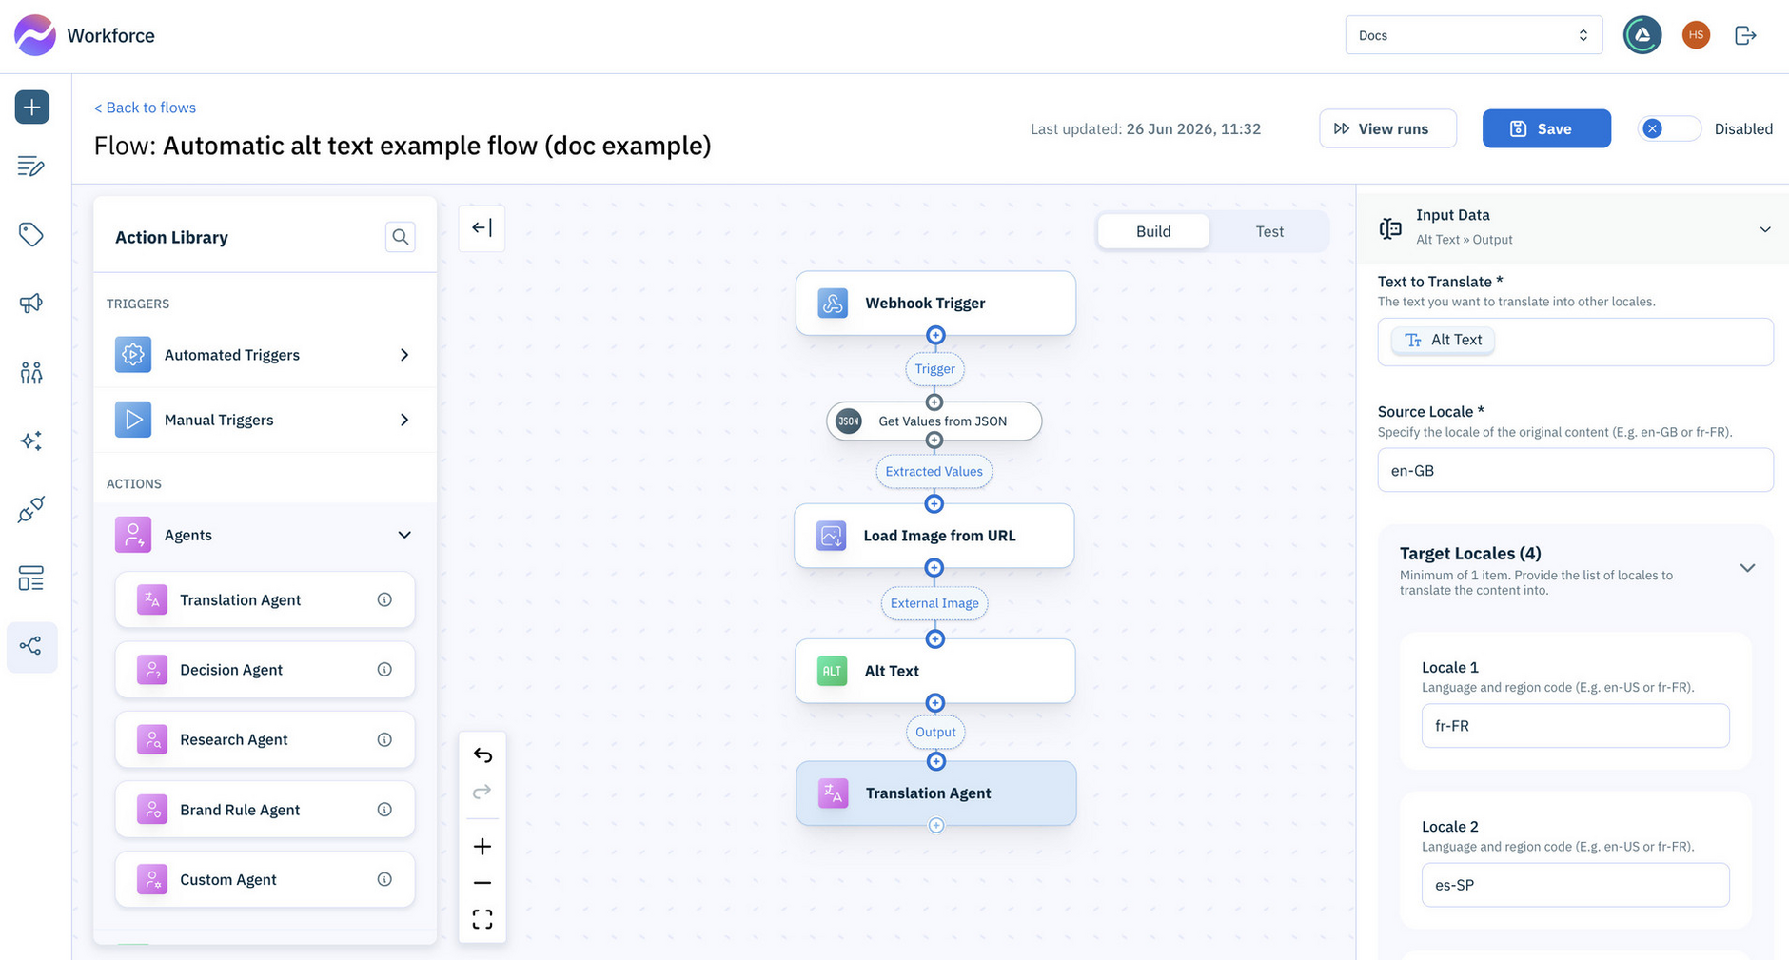1789x960 pixels.
Task: Select the Alt Text node
Action: tap(935, 671)
